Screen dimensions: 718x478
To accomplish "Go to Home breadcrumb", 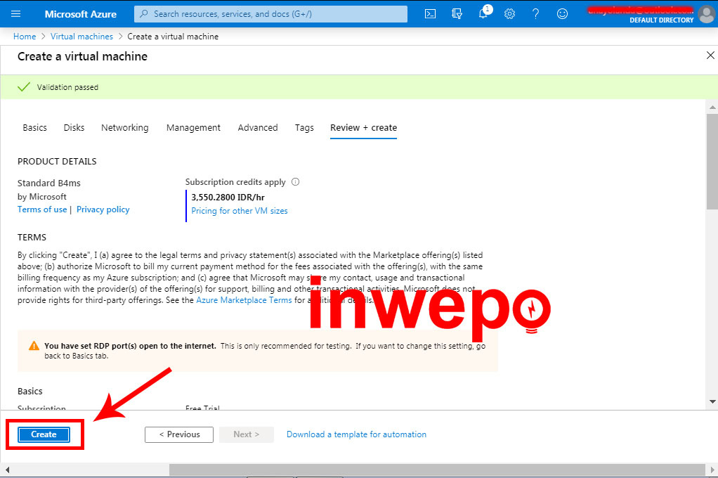I will [x=25, y=37].
